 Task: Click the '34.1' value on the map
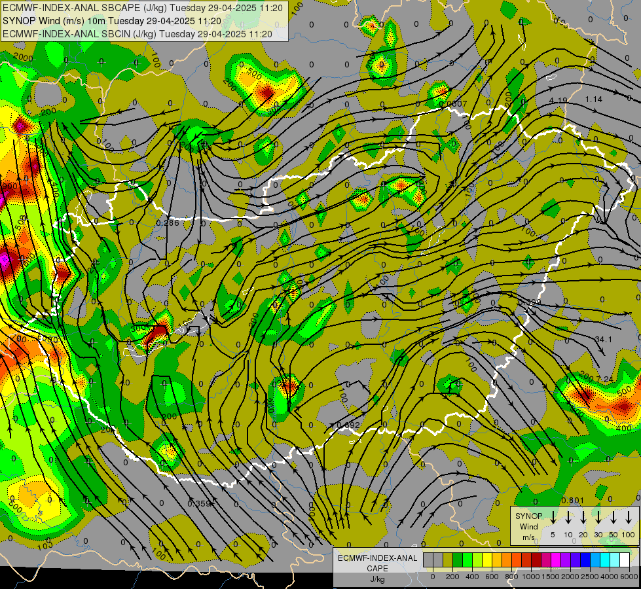click(x=604, y=339)
